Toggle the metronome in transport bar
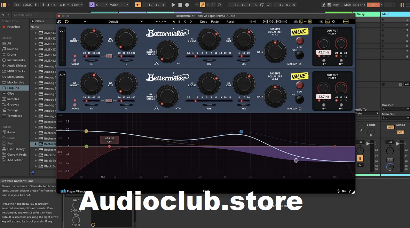The width and height of the screenshot is (410, 228). coord(62,5)
